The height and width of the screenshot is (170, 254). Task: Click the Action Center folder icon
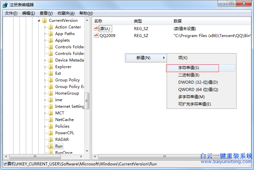pyautogui.click(x=51, y=27)
